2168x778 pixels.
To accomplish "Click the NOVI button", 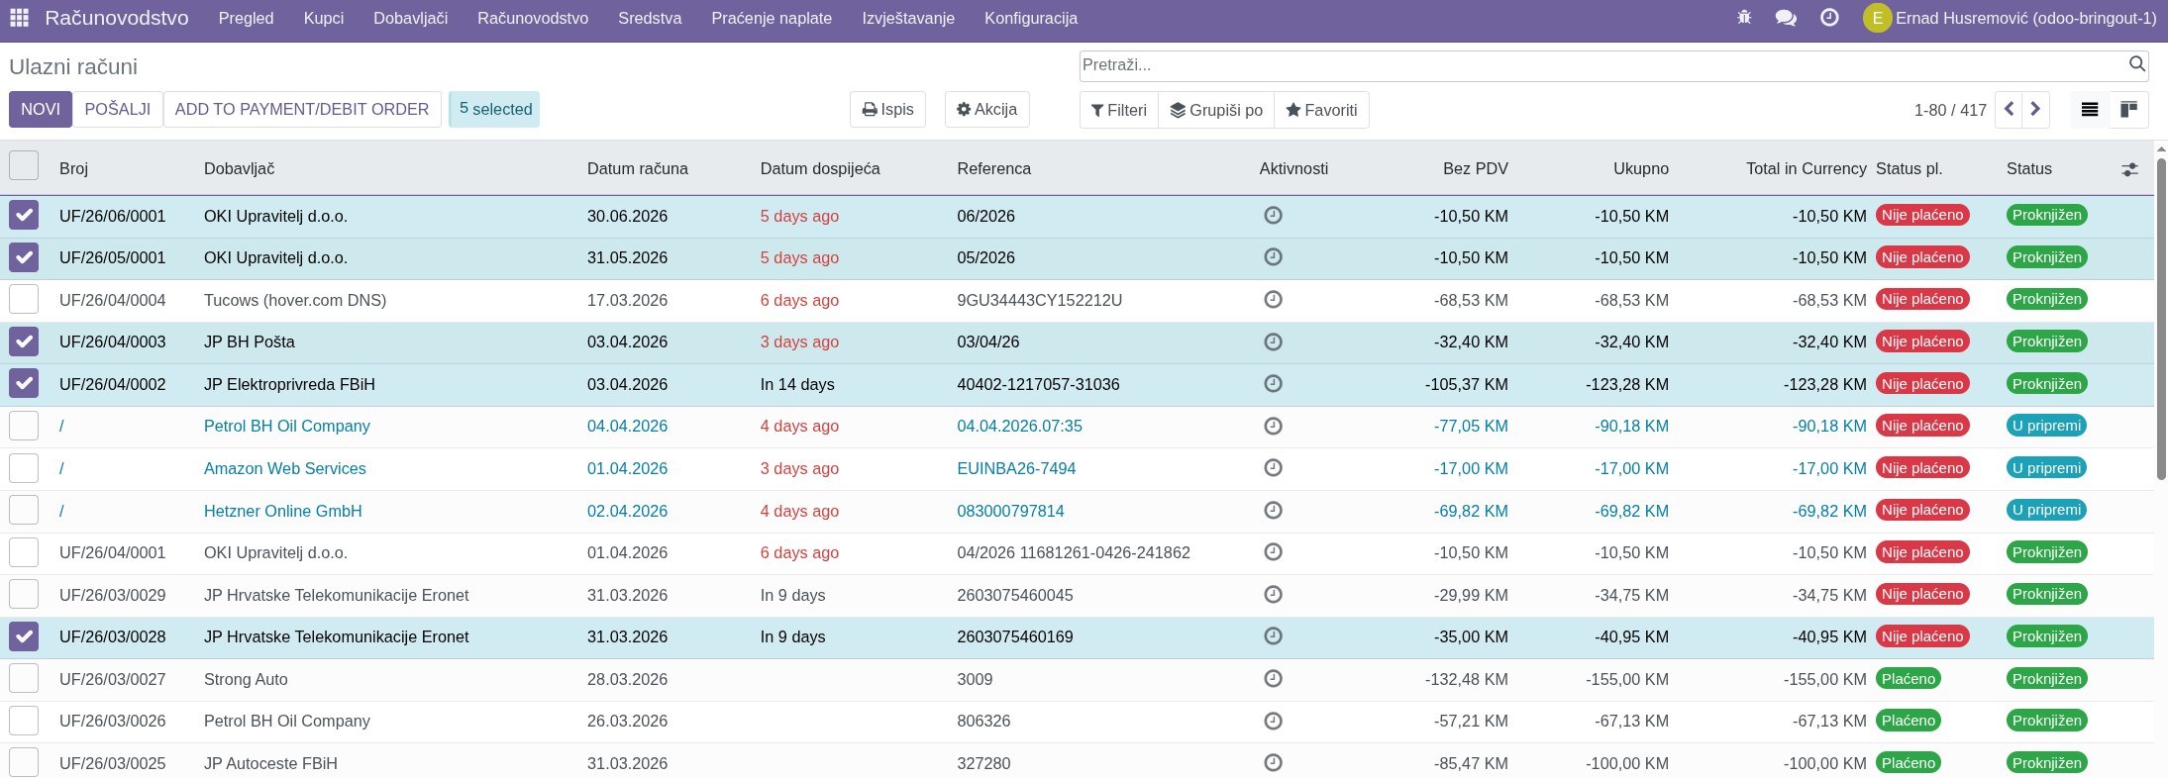I will pyautogui.click(x=41, y=110).
